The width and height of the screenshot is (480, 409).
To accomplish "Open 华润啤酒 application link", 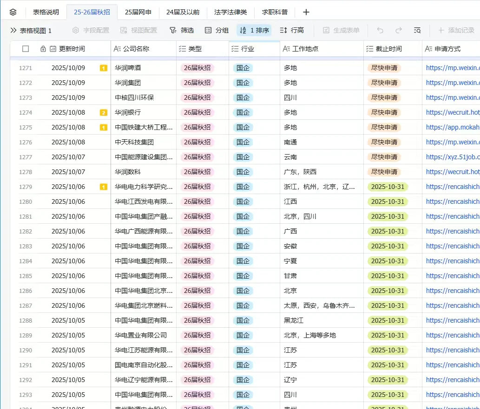I will (x=453, y=68).
